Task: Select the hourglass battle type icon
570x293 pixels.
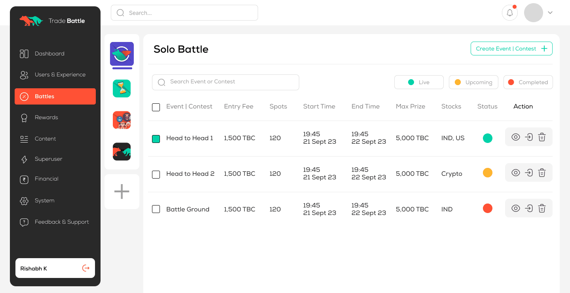Action: pos(122,88)
